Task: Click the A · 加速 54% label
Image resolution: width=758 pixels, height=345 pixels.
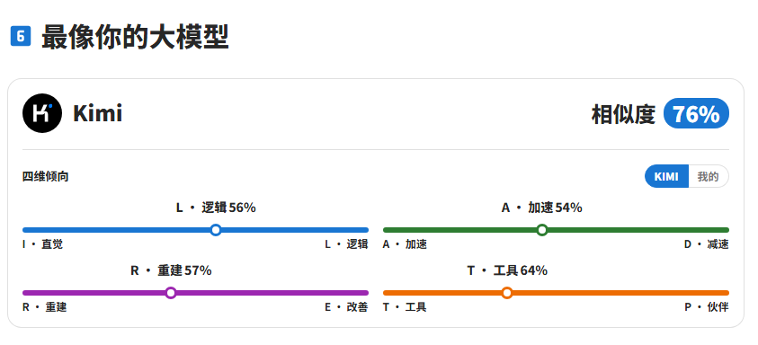Action: (x=542, y=208)
